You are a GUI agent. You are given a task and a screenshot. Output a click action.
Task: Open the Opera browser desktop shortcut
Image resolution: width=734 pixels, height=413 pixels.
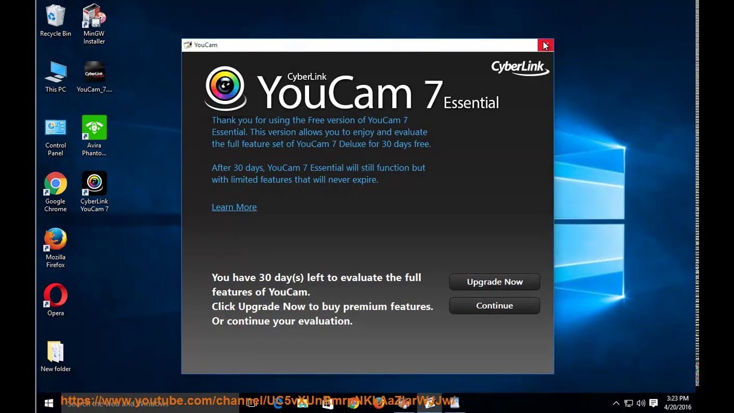pyautogui.click(x=56, y=300)
